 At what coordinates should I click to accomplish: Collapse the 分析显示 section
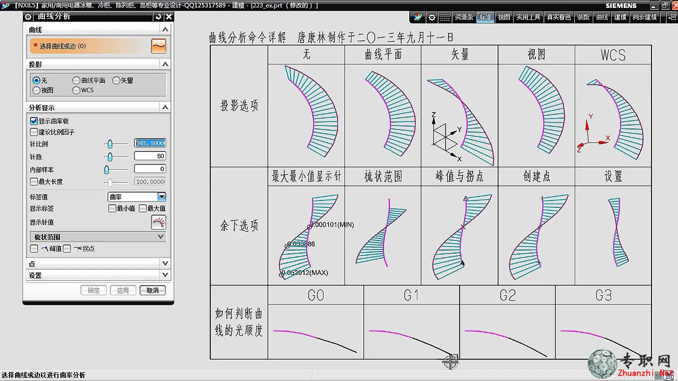pyautogui.click(x=166, y=107)
